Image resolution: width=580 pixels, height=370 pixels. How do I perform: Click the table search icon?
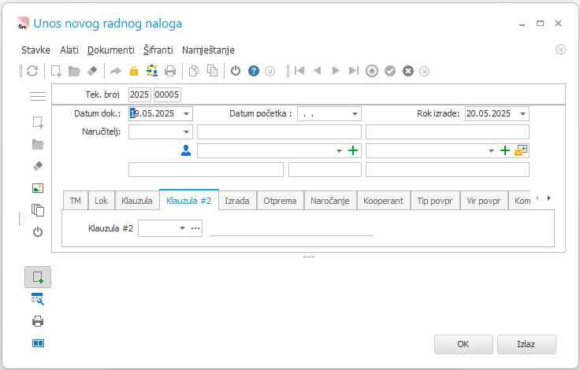pyautogui.click(x=38, y=299)
